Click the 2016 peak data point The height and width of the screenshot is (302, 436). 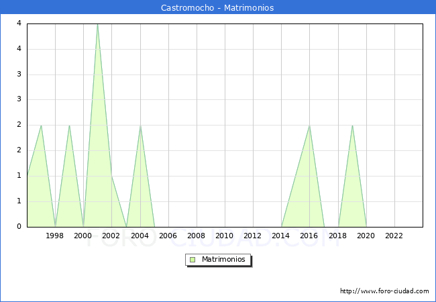309,125
